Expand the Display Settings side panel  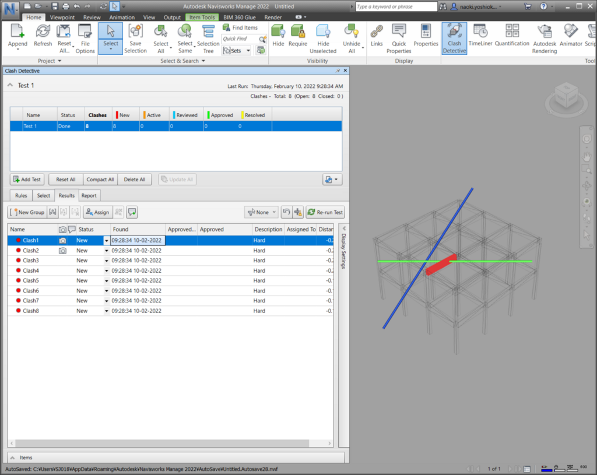[343, 247]
